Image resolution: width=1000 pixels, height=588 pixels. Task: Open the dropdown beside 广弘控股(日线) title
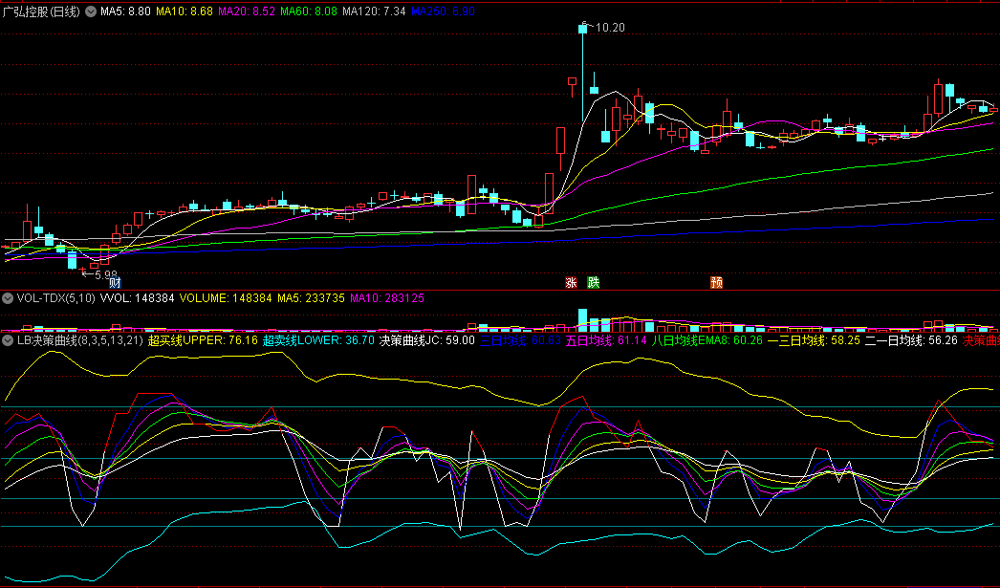point(91,11)
